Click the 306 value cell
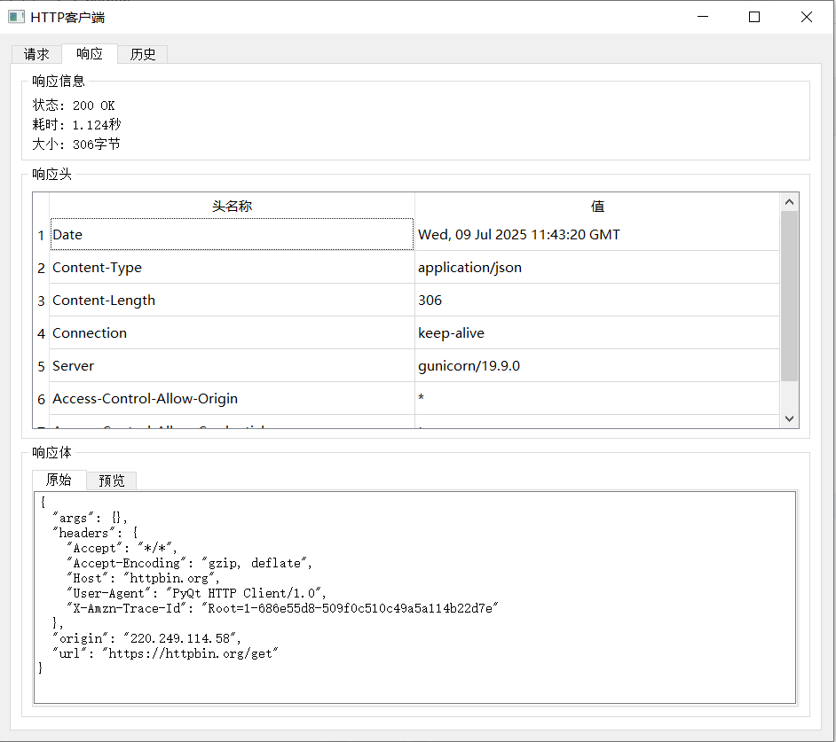This screenshot has width=836, height=742. [x=597, y=301]
